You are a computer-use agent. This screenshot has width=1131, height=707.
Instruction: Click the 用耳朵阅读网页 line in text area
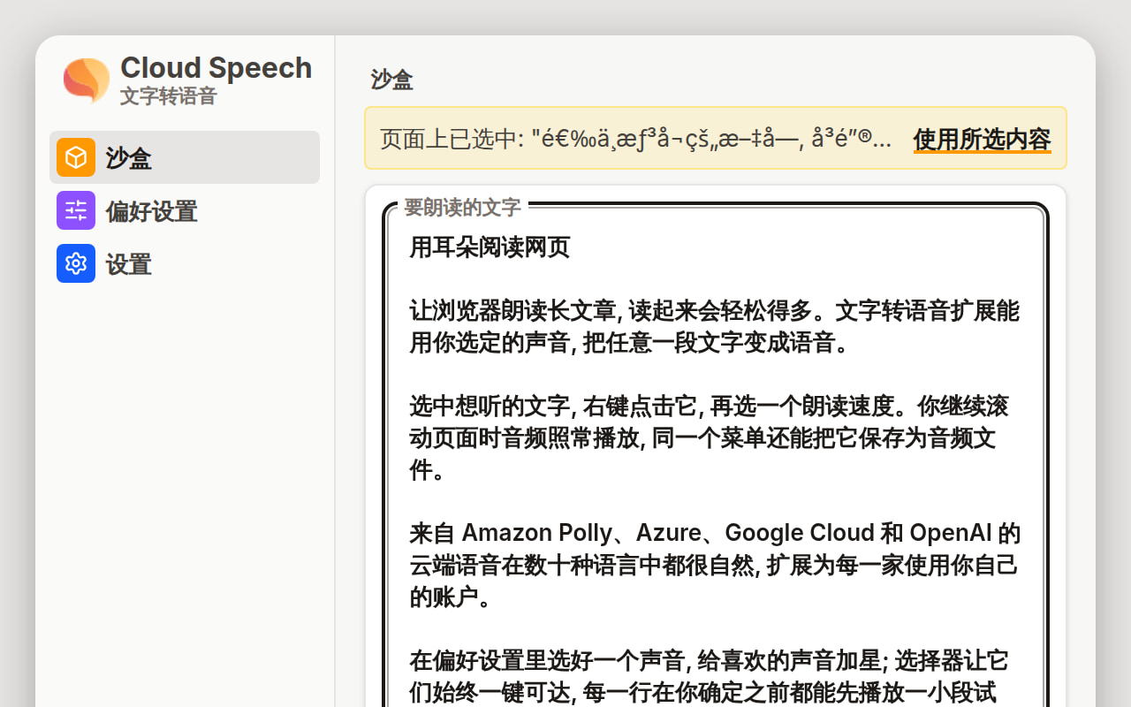coord(490,247)
